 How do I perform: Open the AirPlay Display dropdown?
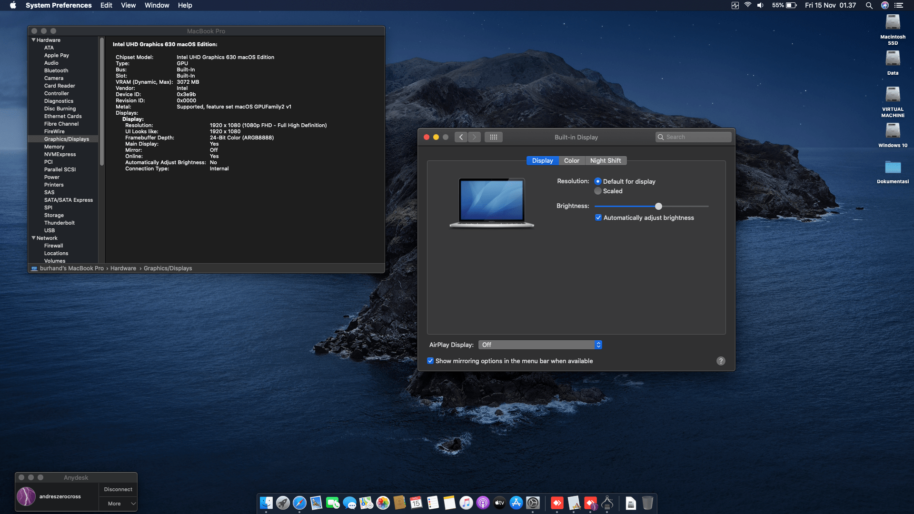click(540, 345)
